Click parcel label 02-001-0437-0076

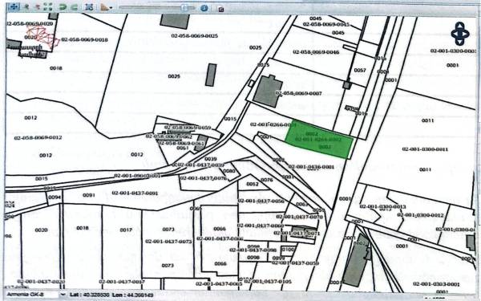[x=204, y=178]
